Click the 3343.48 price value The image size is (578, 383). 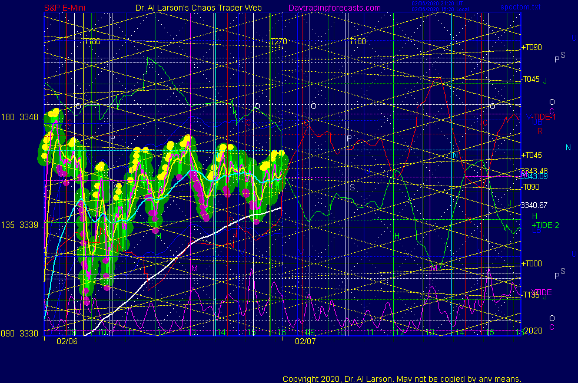(x=534, y=171)
